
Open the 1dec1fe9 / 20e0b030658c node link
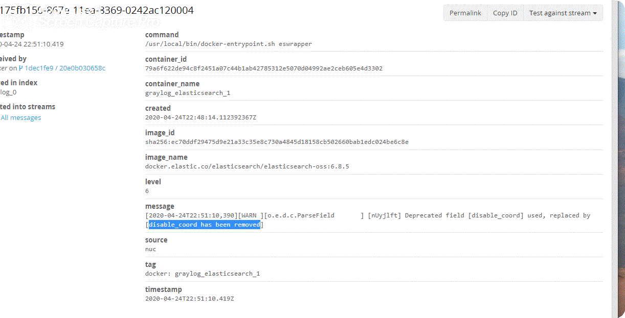65,68
